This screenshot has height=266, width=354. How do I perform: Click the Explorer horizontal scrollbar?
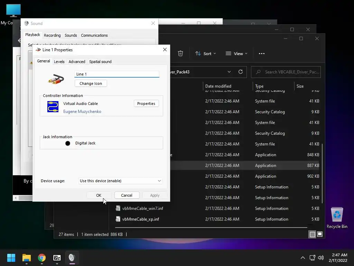211,227
